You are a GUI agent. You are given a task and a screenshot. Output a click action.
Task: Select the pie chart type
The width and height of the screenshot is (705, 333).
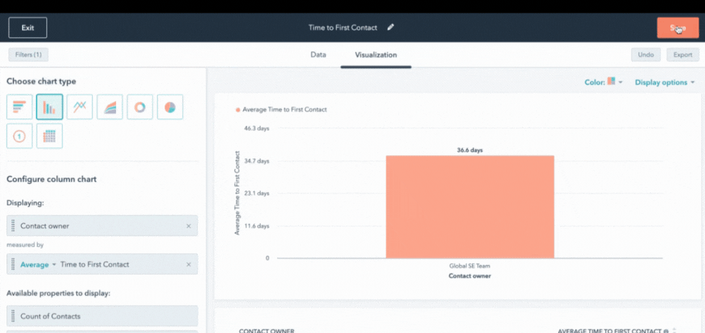pos(170,107)
